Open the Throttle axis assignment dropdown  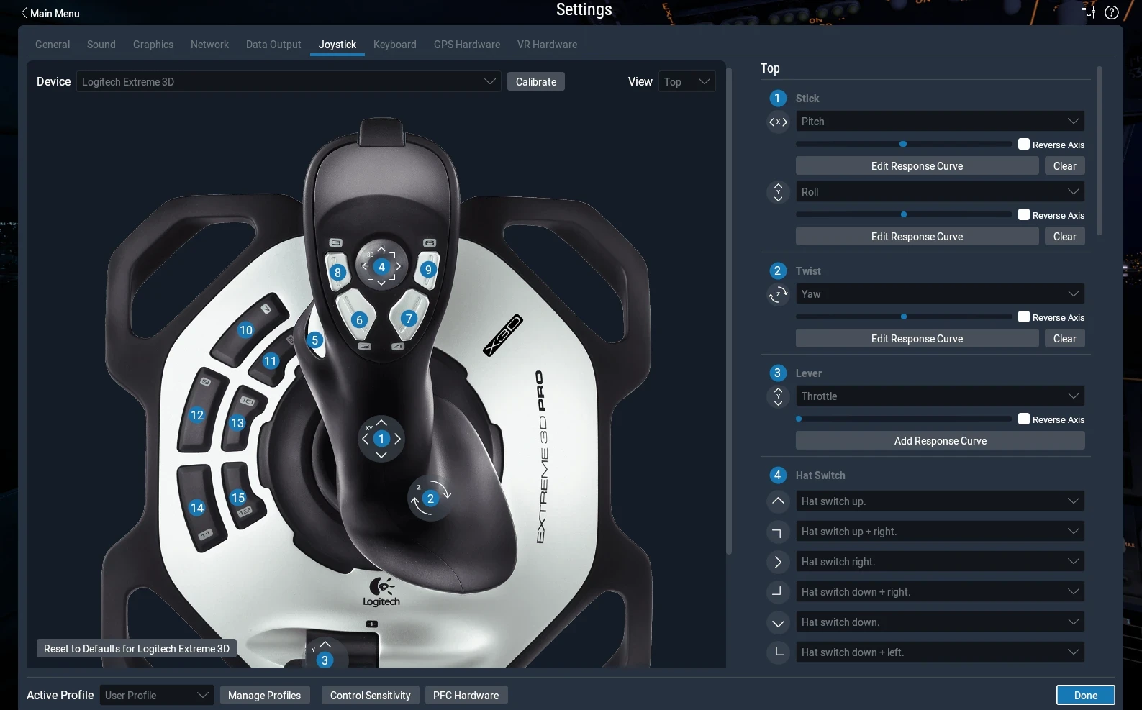(x=941, y=396)
